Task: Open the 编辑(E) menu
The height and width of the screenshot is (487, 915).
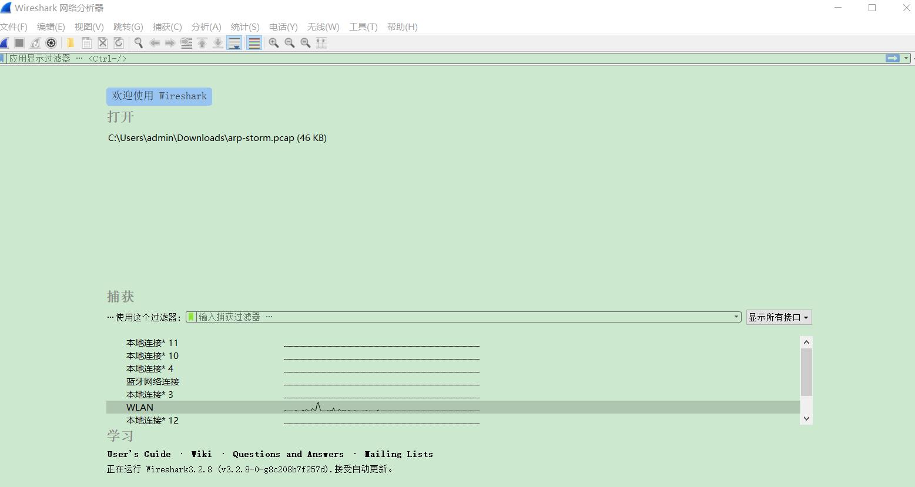Action: pyautogui.click(x=51, y=27)
